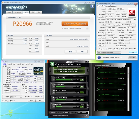
Task: Toggle the PhysX checkbox in GPU-Z
Action: coord(119,49)
